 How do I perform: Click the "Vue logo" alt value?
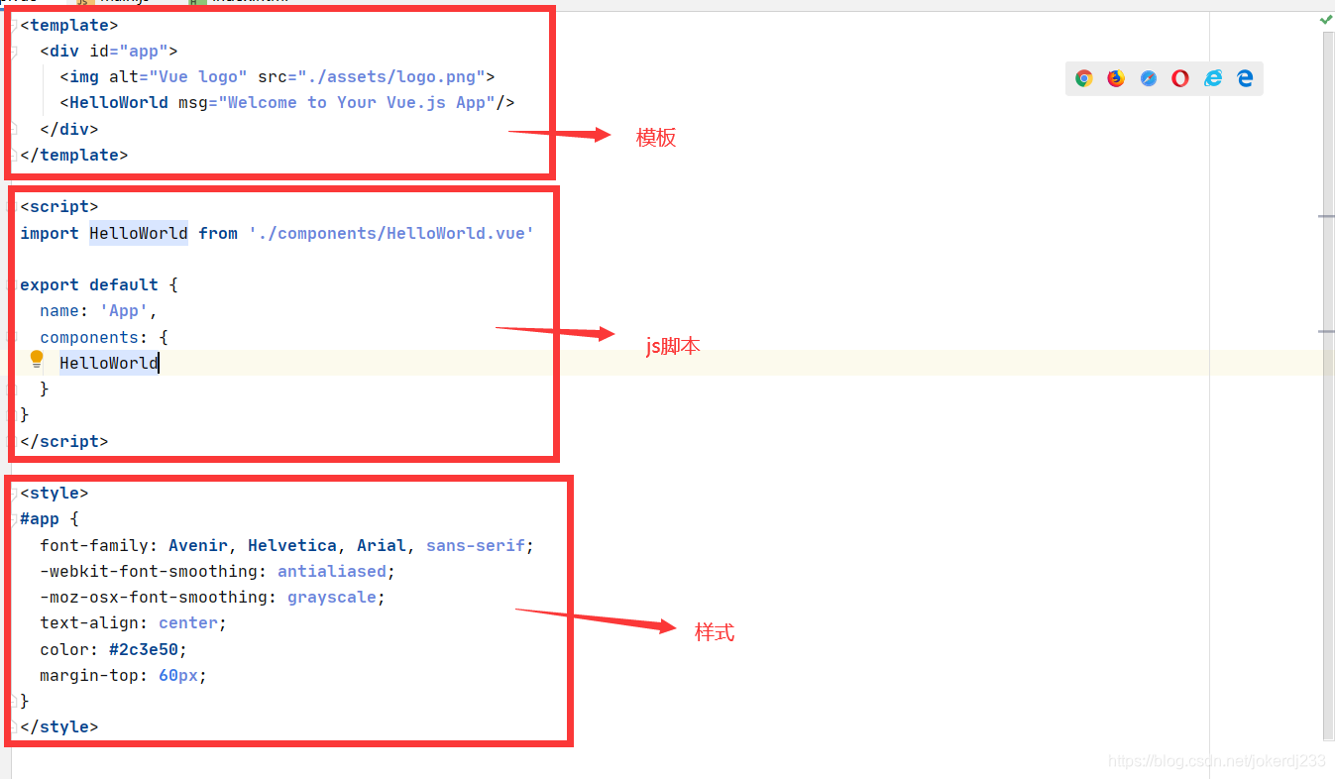tap(198, 76)
